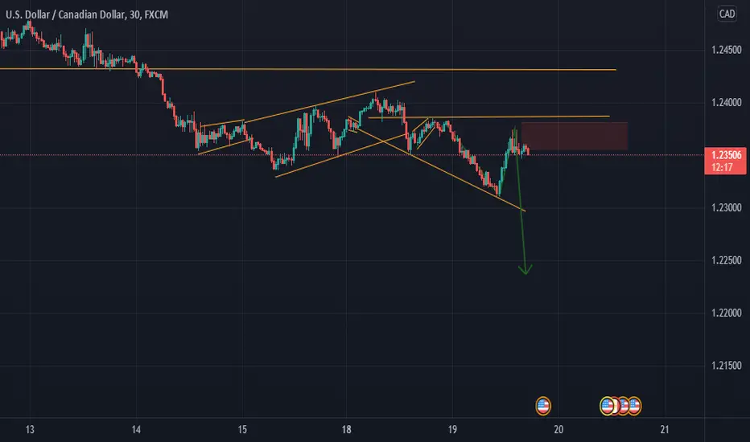Click date label 18 on time axis
This screenshot has width=750, height=442.
[x=346, y=430]
